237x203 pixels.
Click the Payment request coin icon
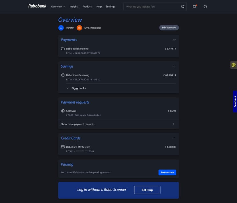(79, 28)
